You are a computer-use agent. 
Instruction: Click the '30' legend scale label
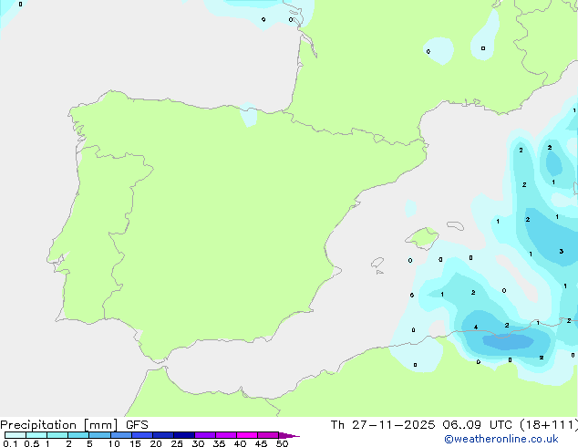click(x=198, y=443)
